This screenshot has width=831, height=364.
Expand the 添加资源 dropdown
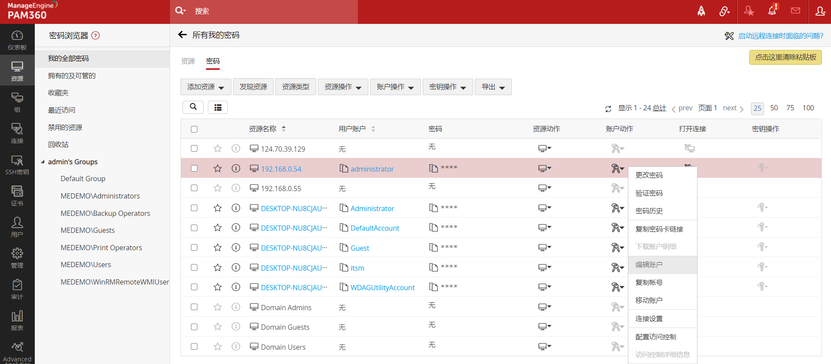coord(206,87)
